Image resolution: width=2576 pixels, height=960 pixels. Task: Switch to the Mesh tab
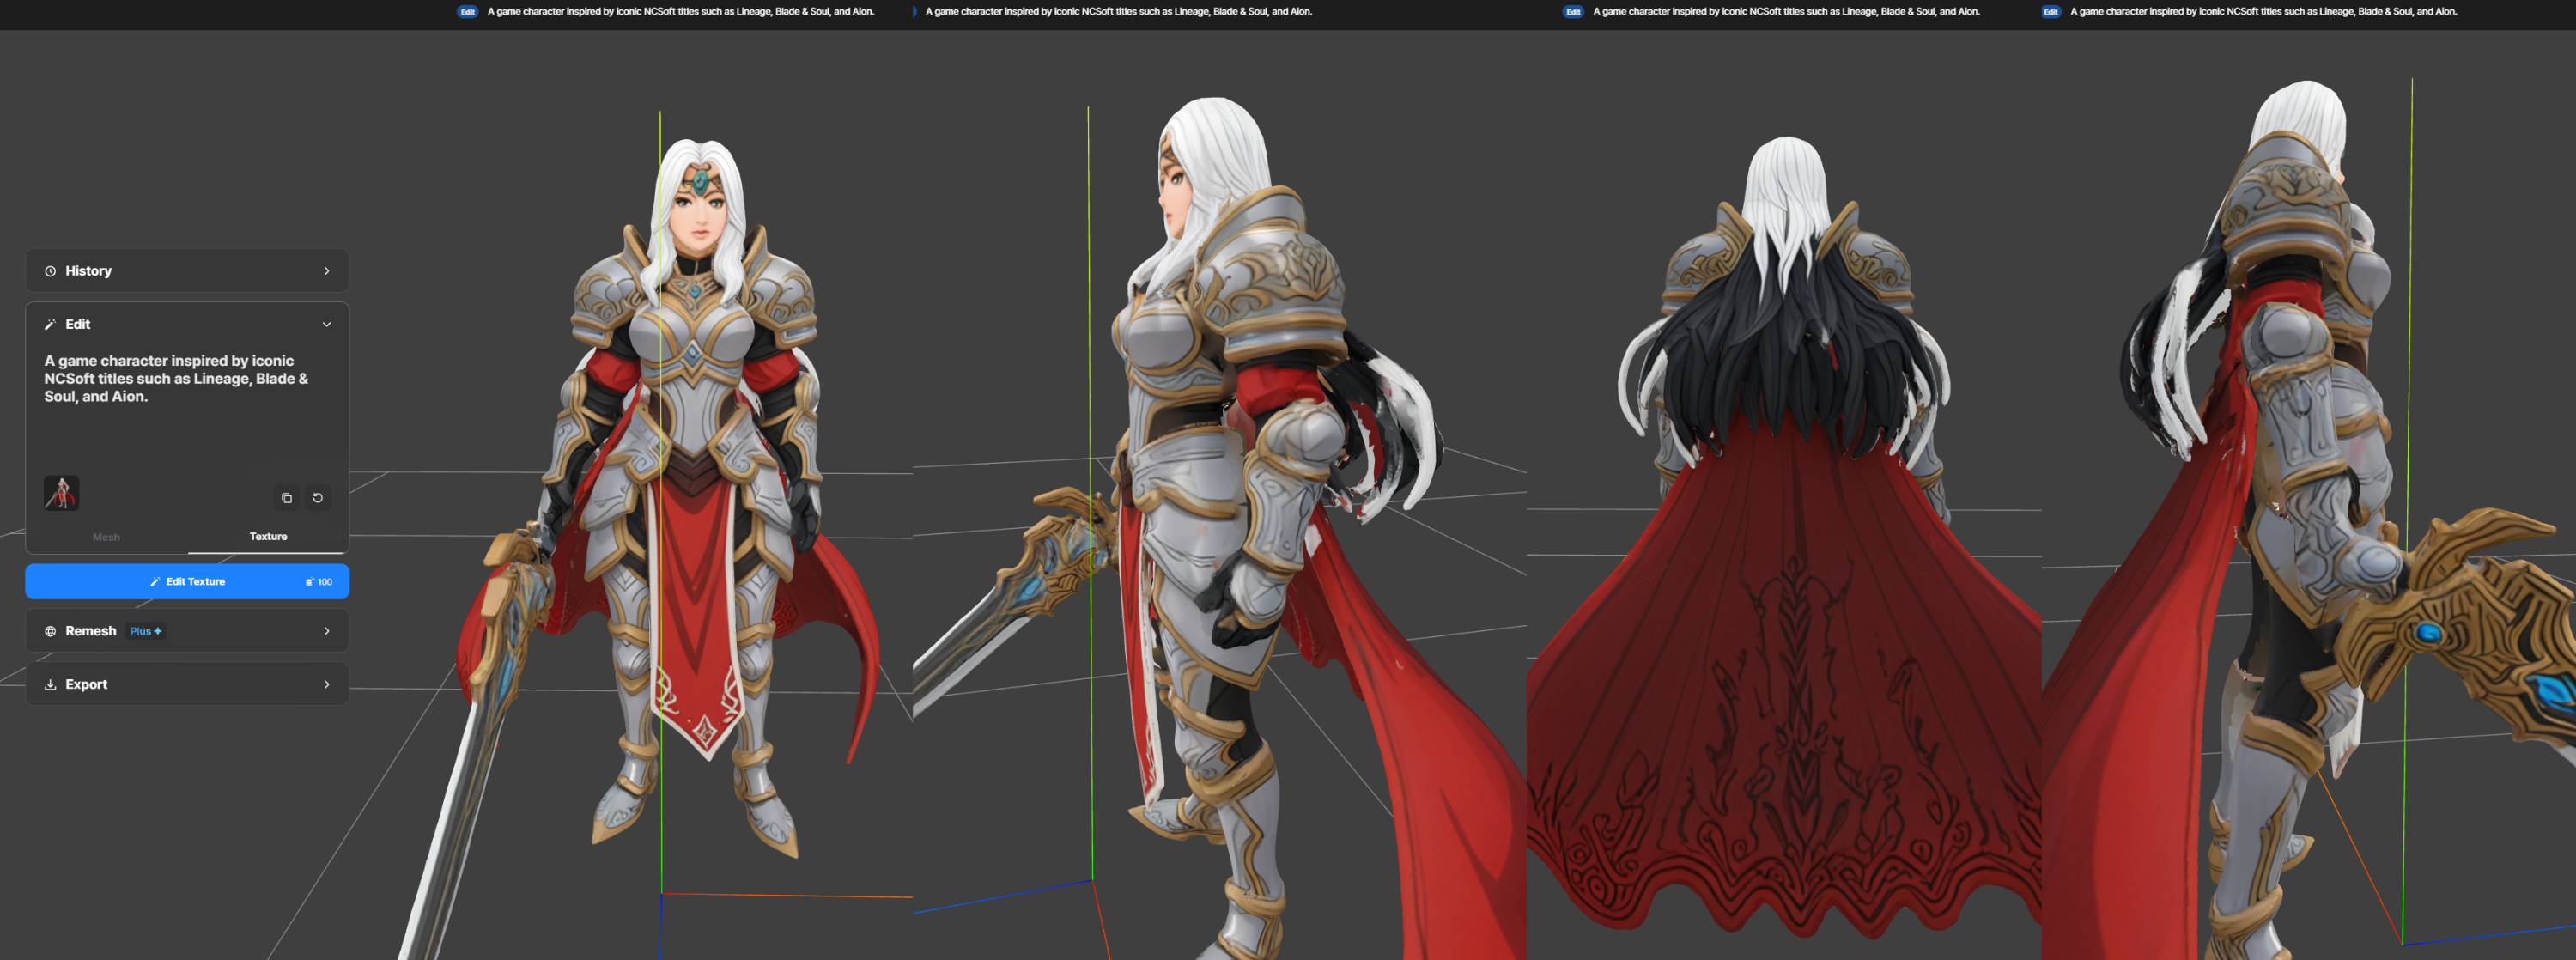pyautogui.click(x=106, y=537)
